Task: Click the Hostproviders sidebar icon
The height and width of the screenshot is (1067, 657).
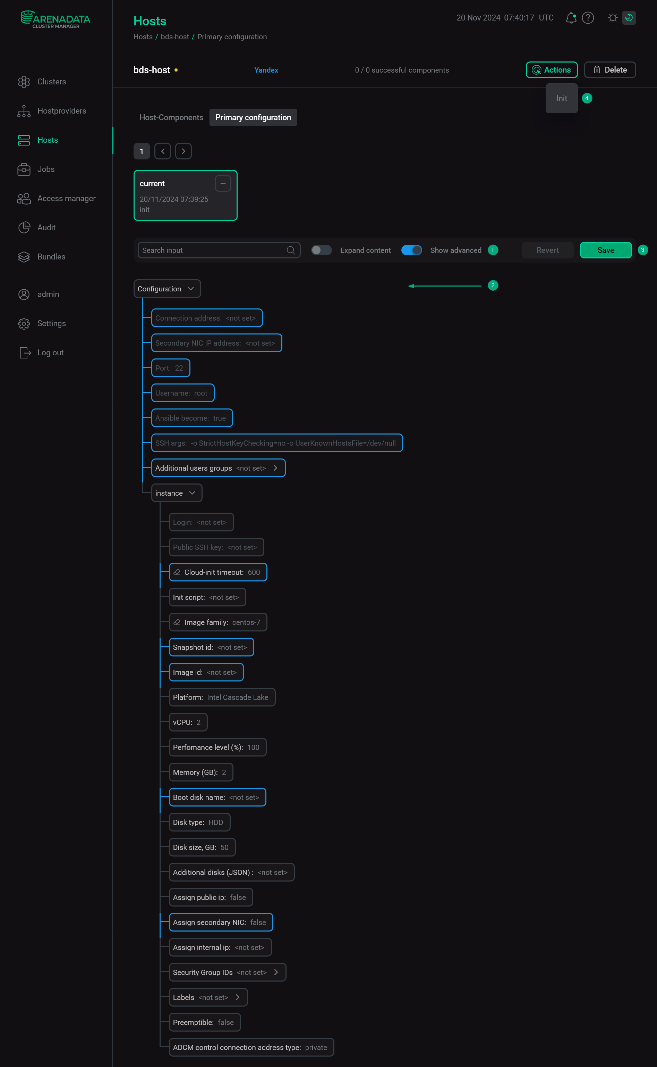Action: point(24,111)
